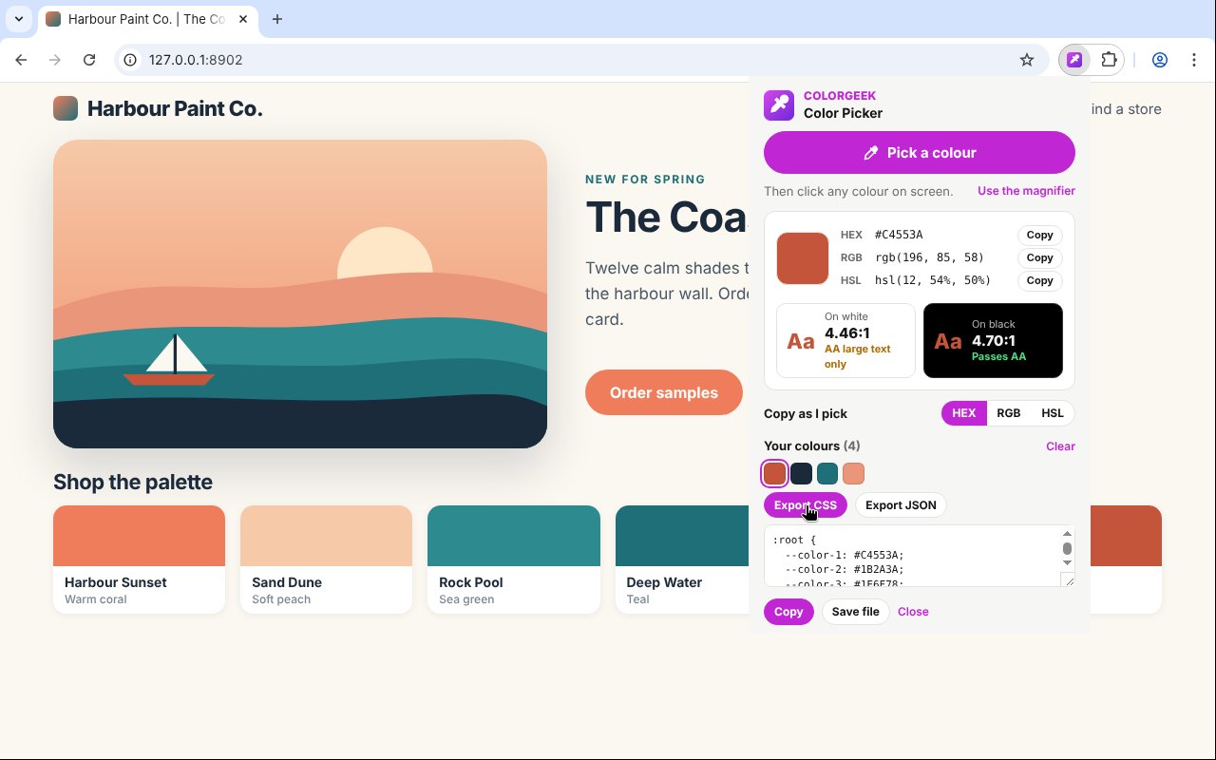Set copy format to HSL

[1053, 413]
